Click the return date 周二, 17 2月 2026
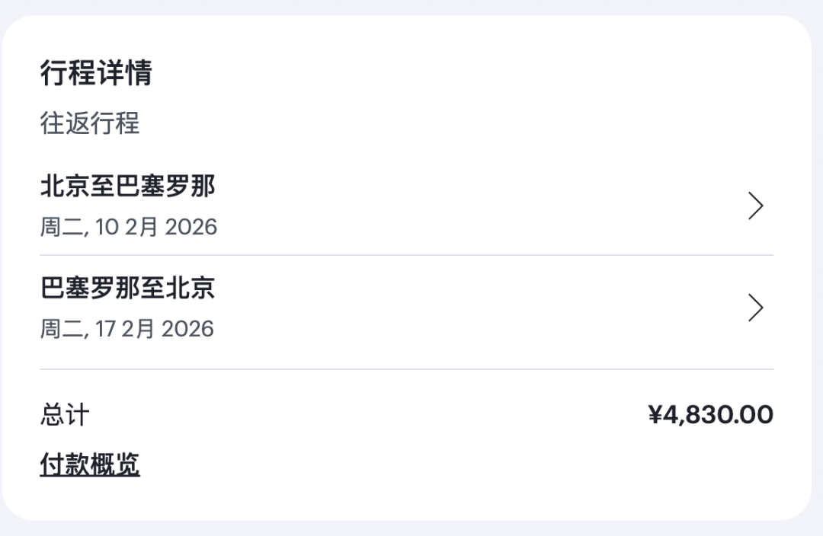The width and height of the screenshot is (823, 536). pyautogui.click(x=127, y=329)
